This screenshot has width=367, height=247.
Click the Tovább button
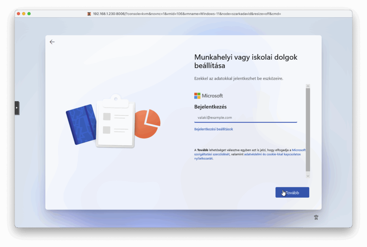pos(292,192)
